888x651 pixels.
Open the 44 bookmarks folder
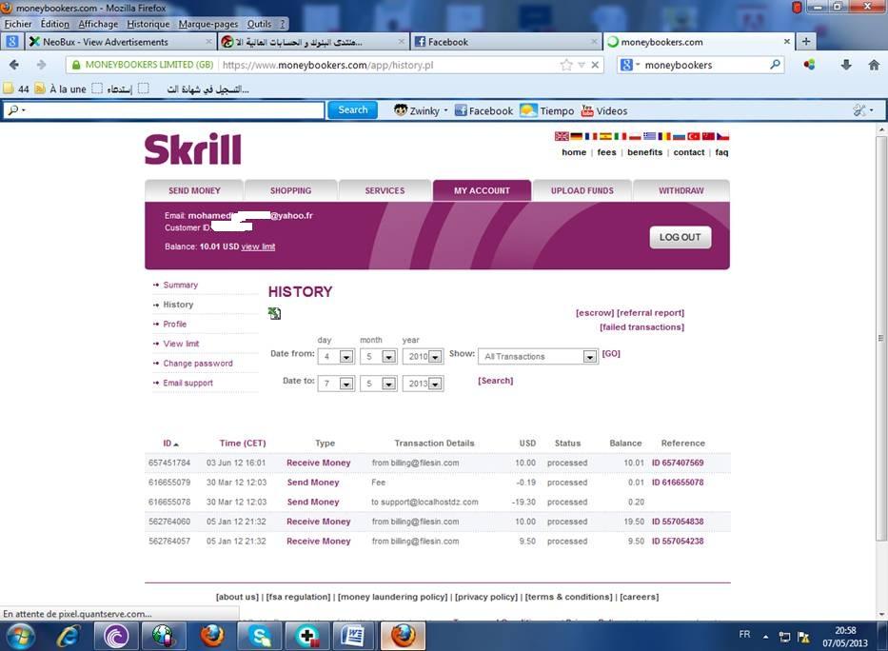click(x=16, y=89)
